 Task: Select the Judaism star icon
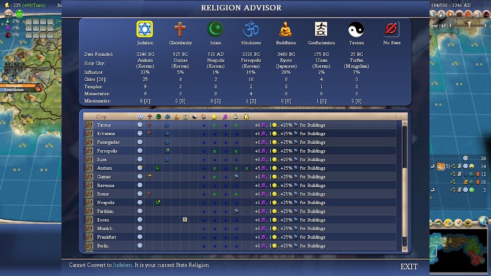point(145,29)
